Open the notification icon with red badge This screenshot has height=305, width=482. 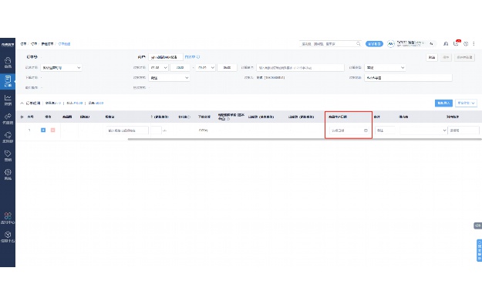457,43
